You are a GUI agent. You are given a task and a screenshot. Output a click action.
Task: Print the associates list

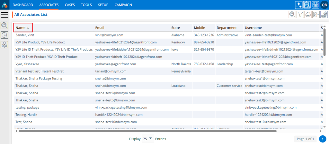pyautogui.click(x=308, y=14)
